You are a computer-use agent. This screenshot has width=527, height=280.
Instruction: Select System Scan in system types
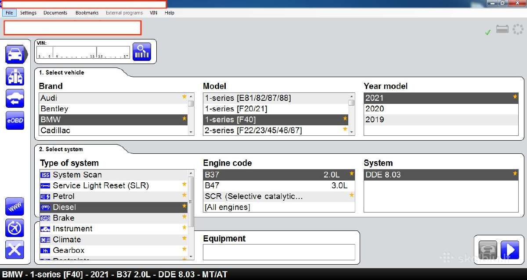(114, 175)
